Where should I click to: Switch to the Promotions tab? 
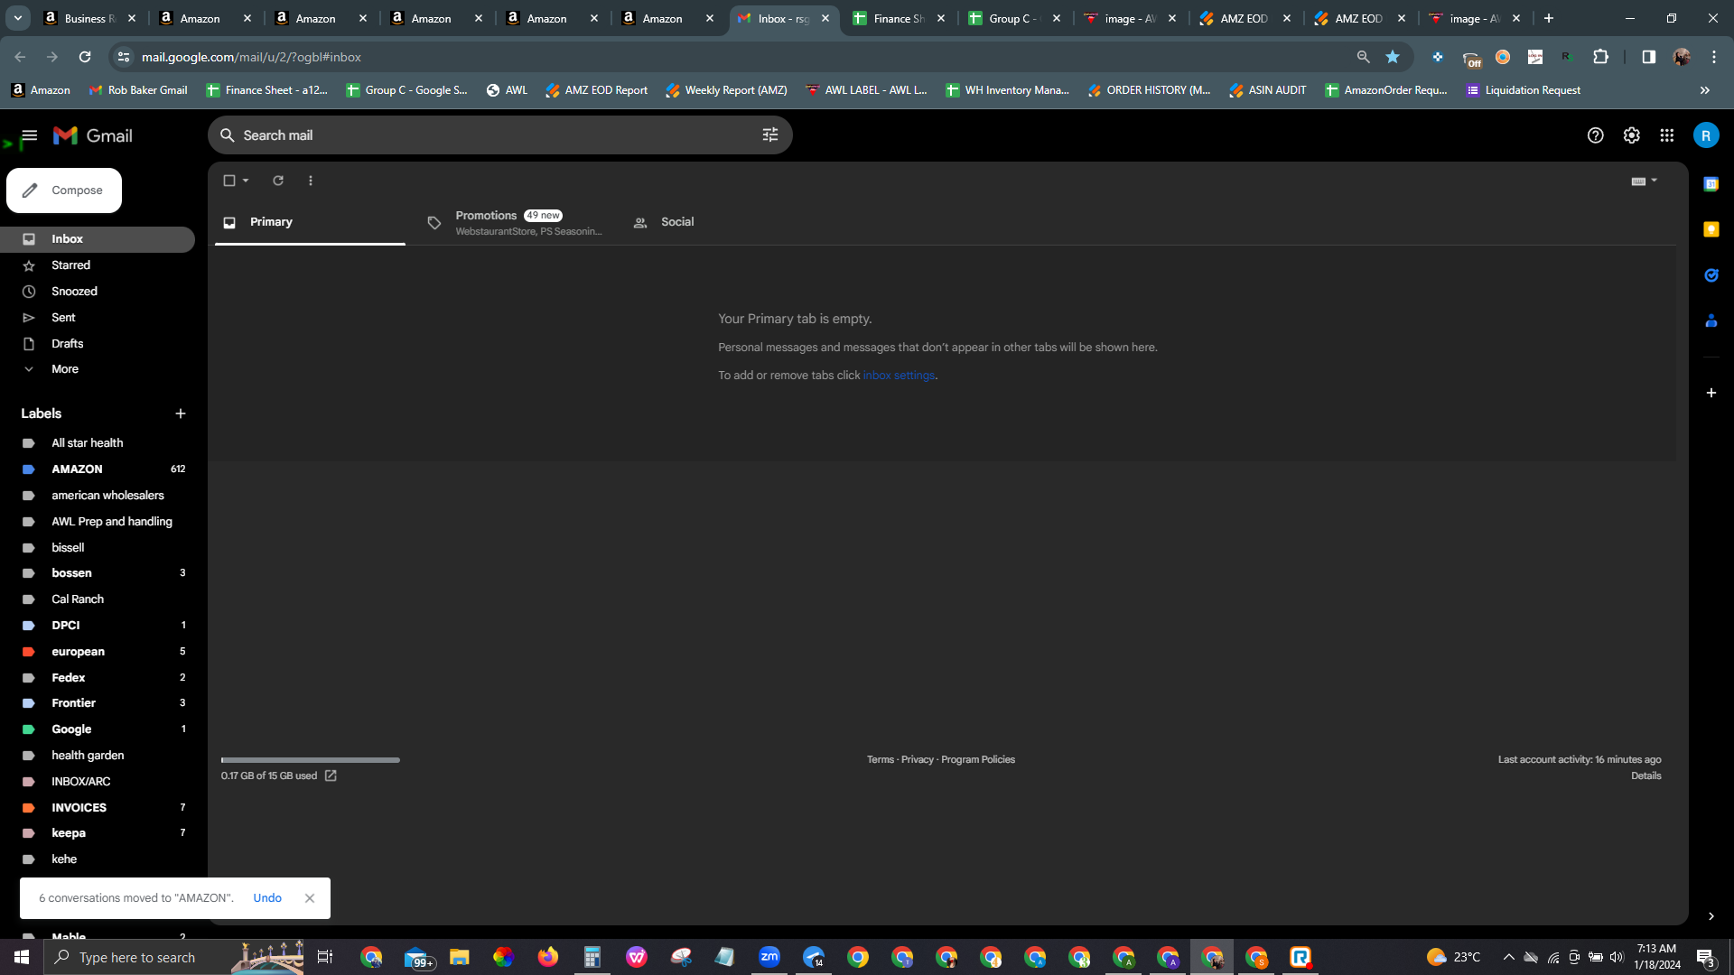coord(515,222)
